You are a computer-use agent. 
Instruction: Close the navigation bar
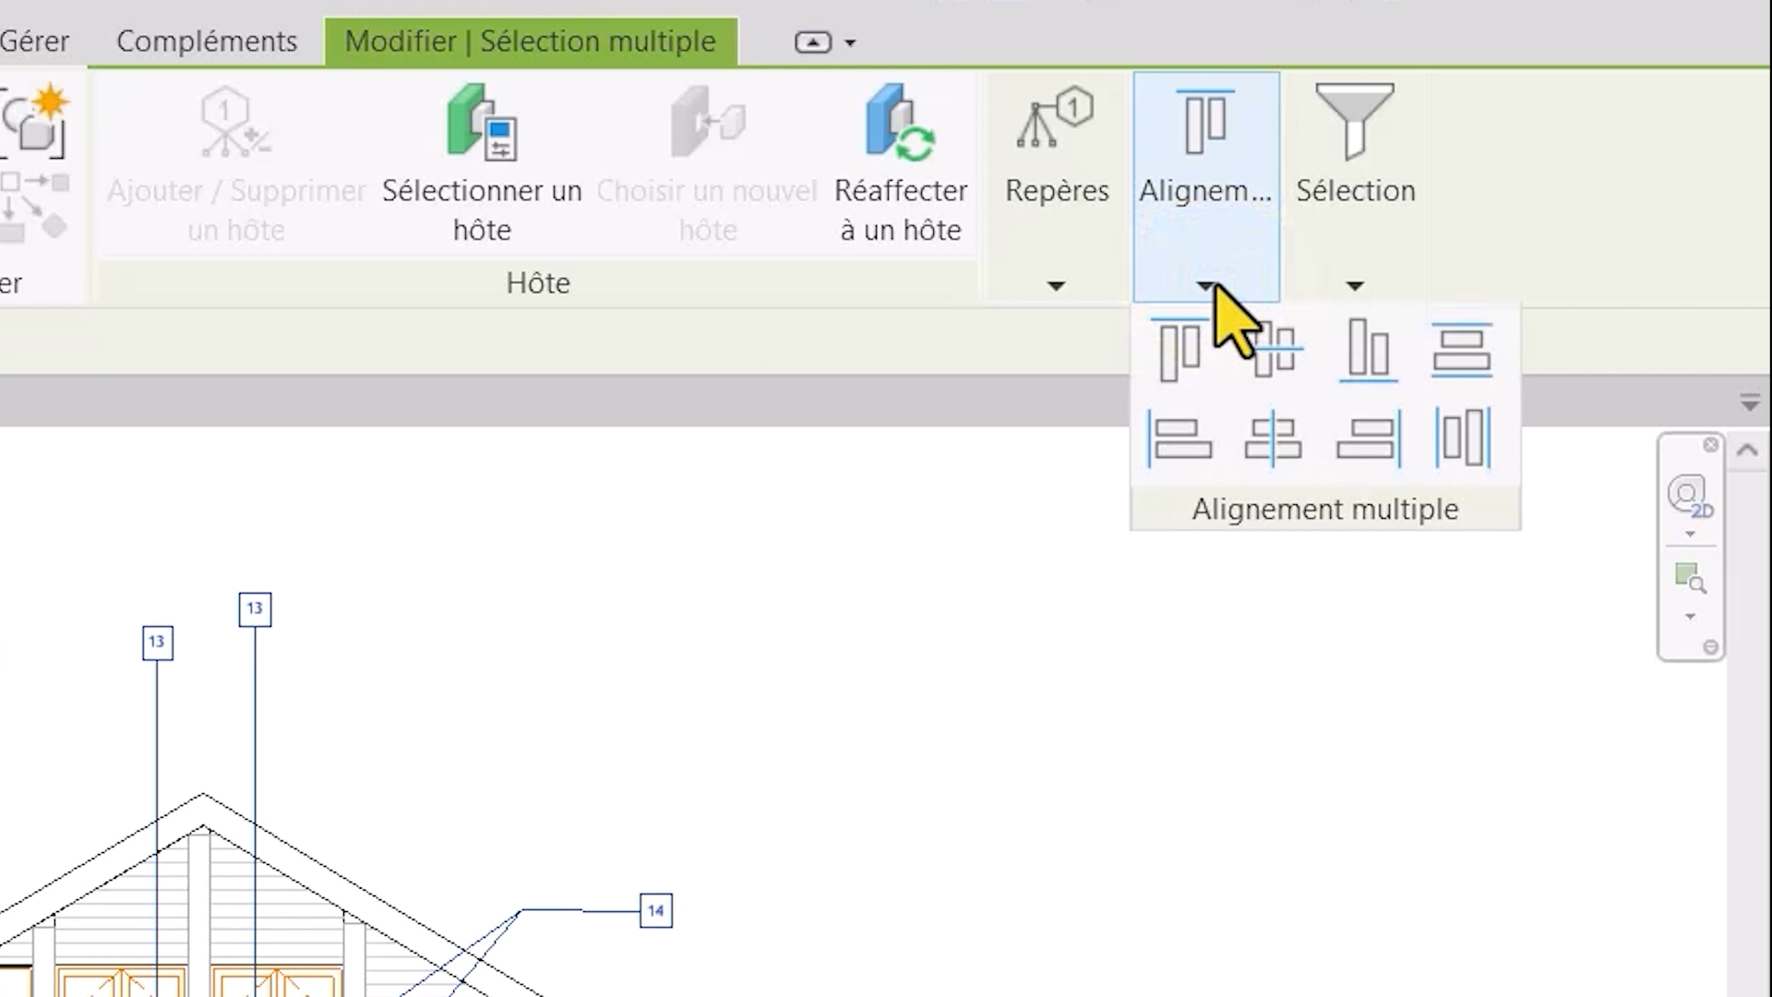[1710, 445]
